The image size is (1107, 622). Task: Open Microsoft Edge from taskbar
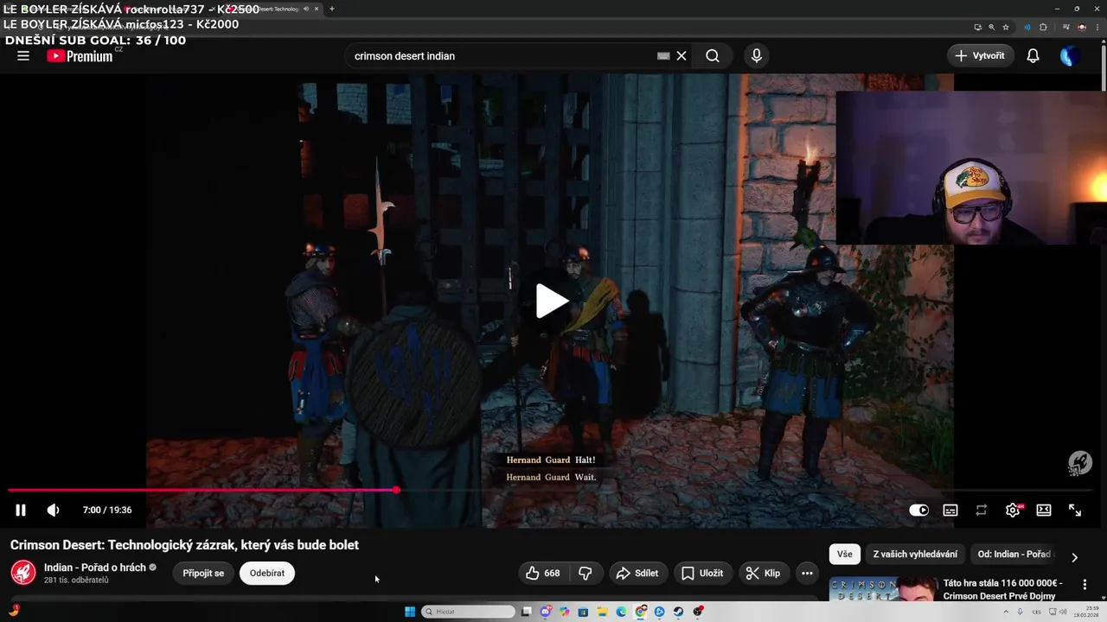pyautogui.click(x=621, y=612)
